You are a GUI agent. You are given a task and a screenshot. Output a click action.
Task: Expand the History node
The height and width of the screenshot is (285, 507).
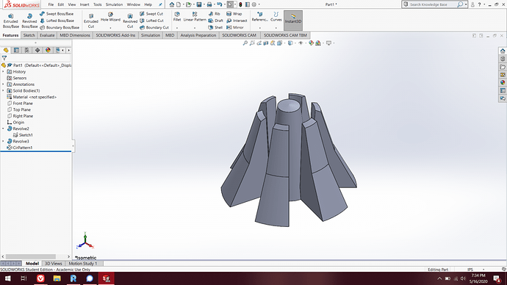click(x=3, y=72)
